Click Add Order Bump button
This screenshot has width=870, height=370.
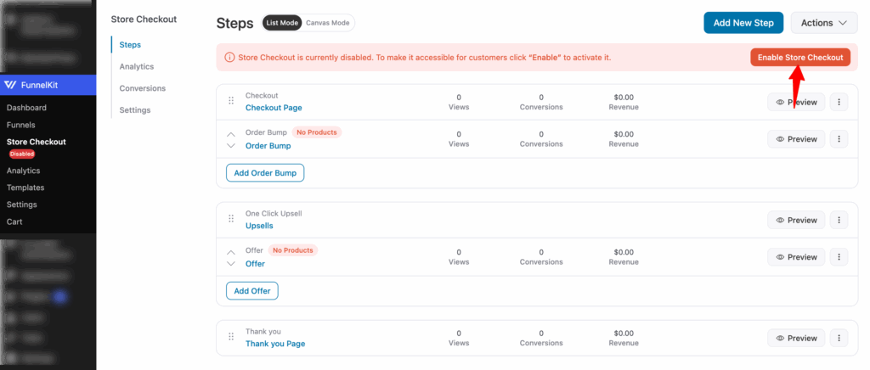pos(265,173)
